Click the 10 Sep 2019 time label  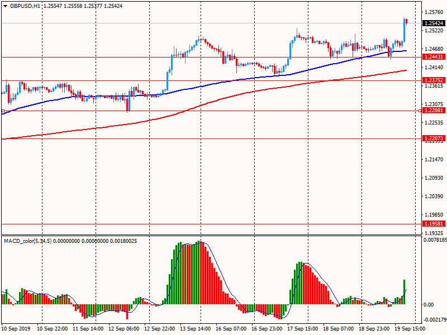(16, 329)
